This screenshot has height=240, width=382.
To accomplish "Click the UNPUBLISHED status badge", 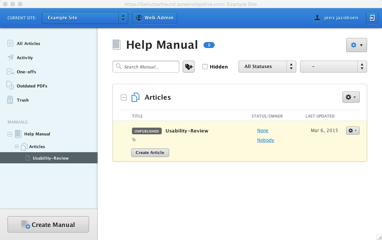I will [147, 131].
